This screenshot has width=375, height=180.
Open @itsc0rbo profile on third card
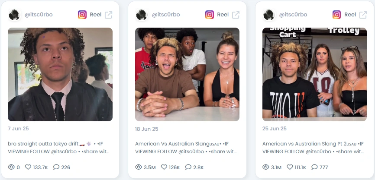pyautogui.click(x=293, y=15)
